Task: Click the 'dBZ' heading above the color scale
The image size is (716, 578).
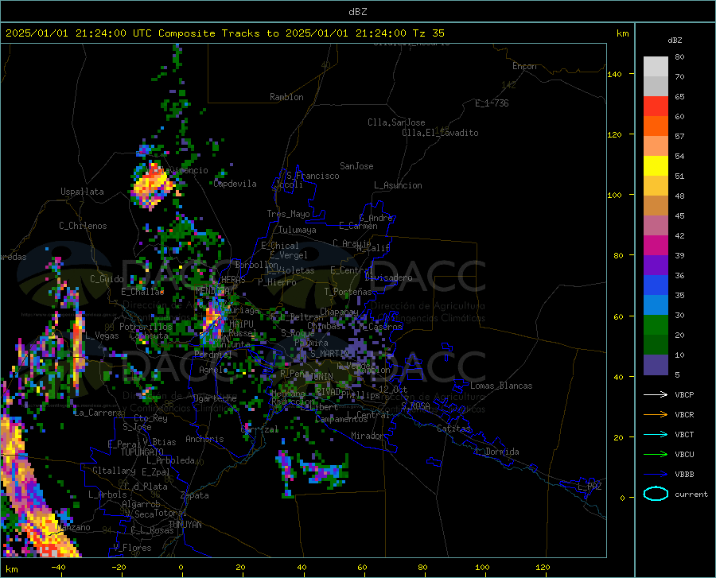Action: [x=675, y=40]
